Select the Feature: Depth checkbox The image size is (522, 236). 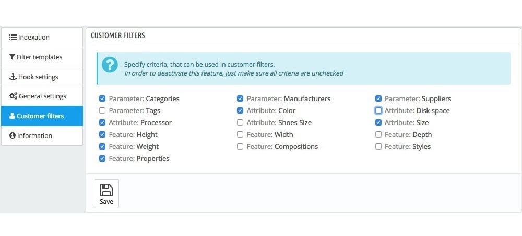[378, 134]
